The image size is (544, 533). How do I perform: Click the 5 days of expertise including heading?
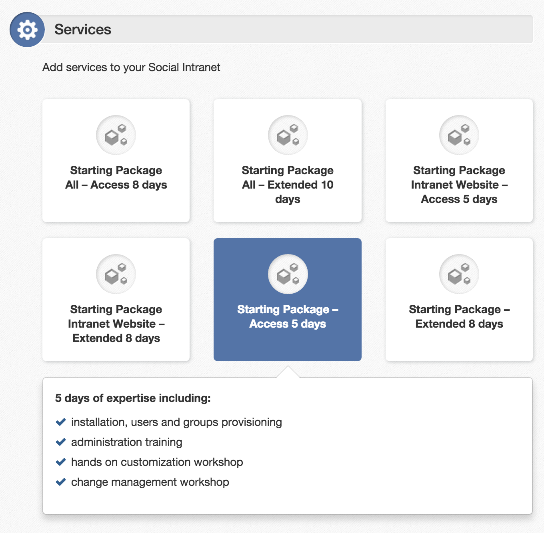(133, 398)
